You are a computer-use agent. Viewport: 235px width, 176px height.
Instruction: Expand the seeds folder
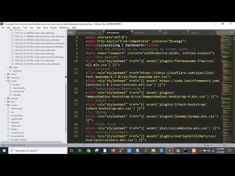7,67
